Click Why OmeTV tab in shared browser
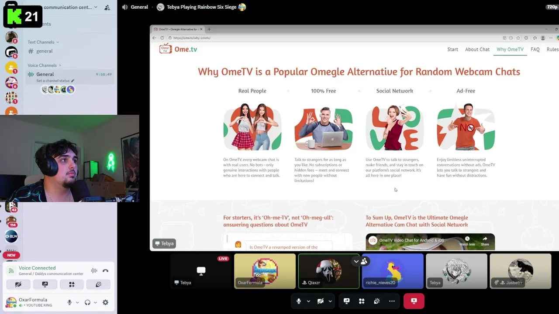559x314 pixels. click(x=510, y=49)
